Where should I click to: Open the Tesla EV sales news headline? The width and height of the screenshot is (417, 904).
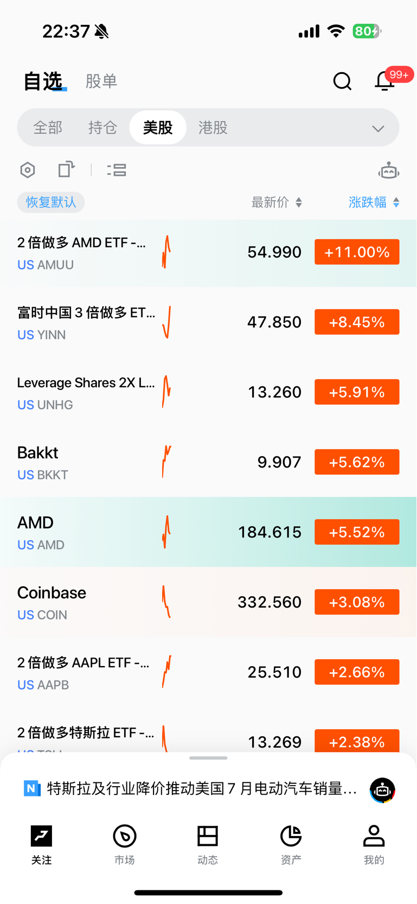[x=202, y=788]
